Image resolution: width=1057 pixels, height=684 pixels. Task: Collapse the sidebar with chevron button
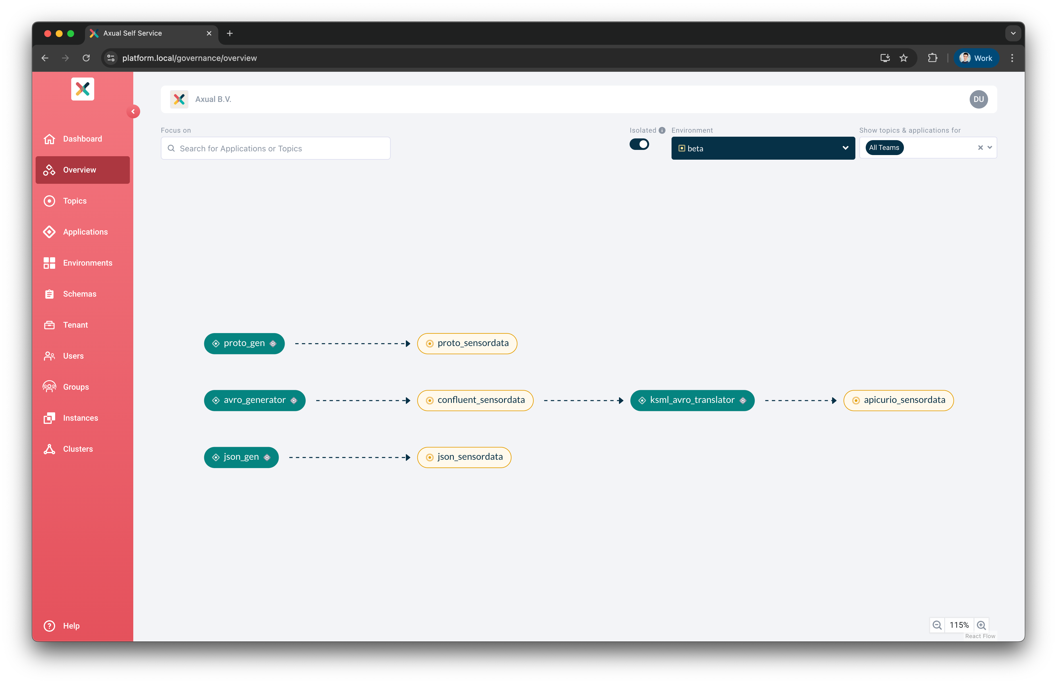click(x=133, y=111)
